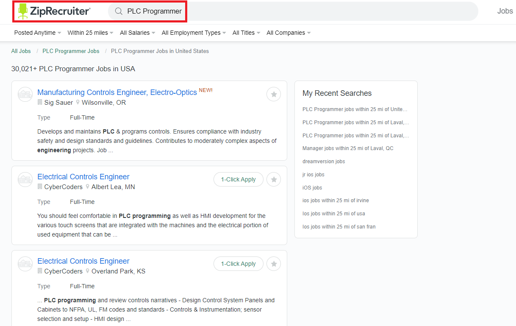
Task: Click 1-Click Apply for Albert Lea job
Action: pyautogui.click(x=238, y=179)
